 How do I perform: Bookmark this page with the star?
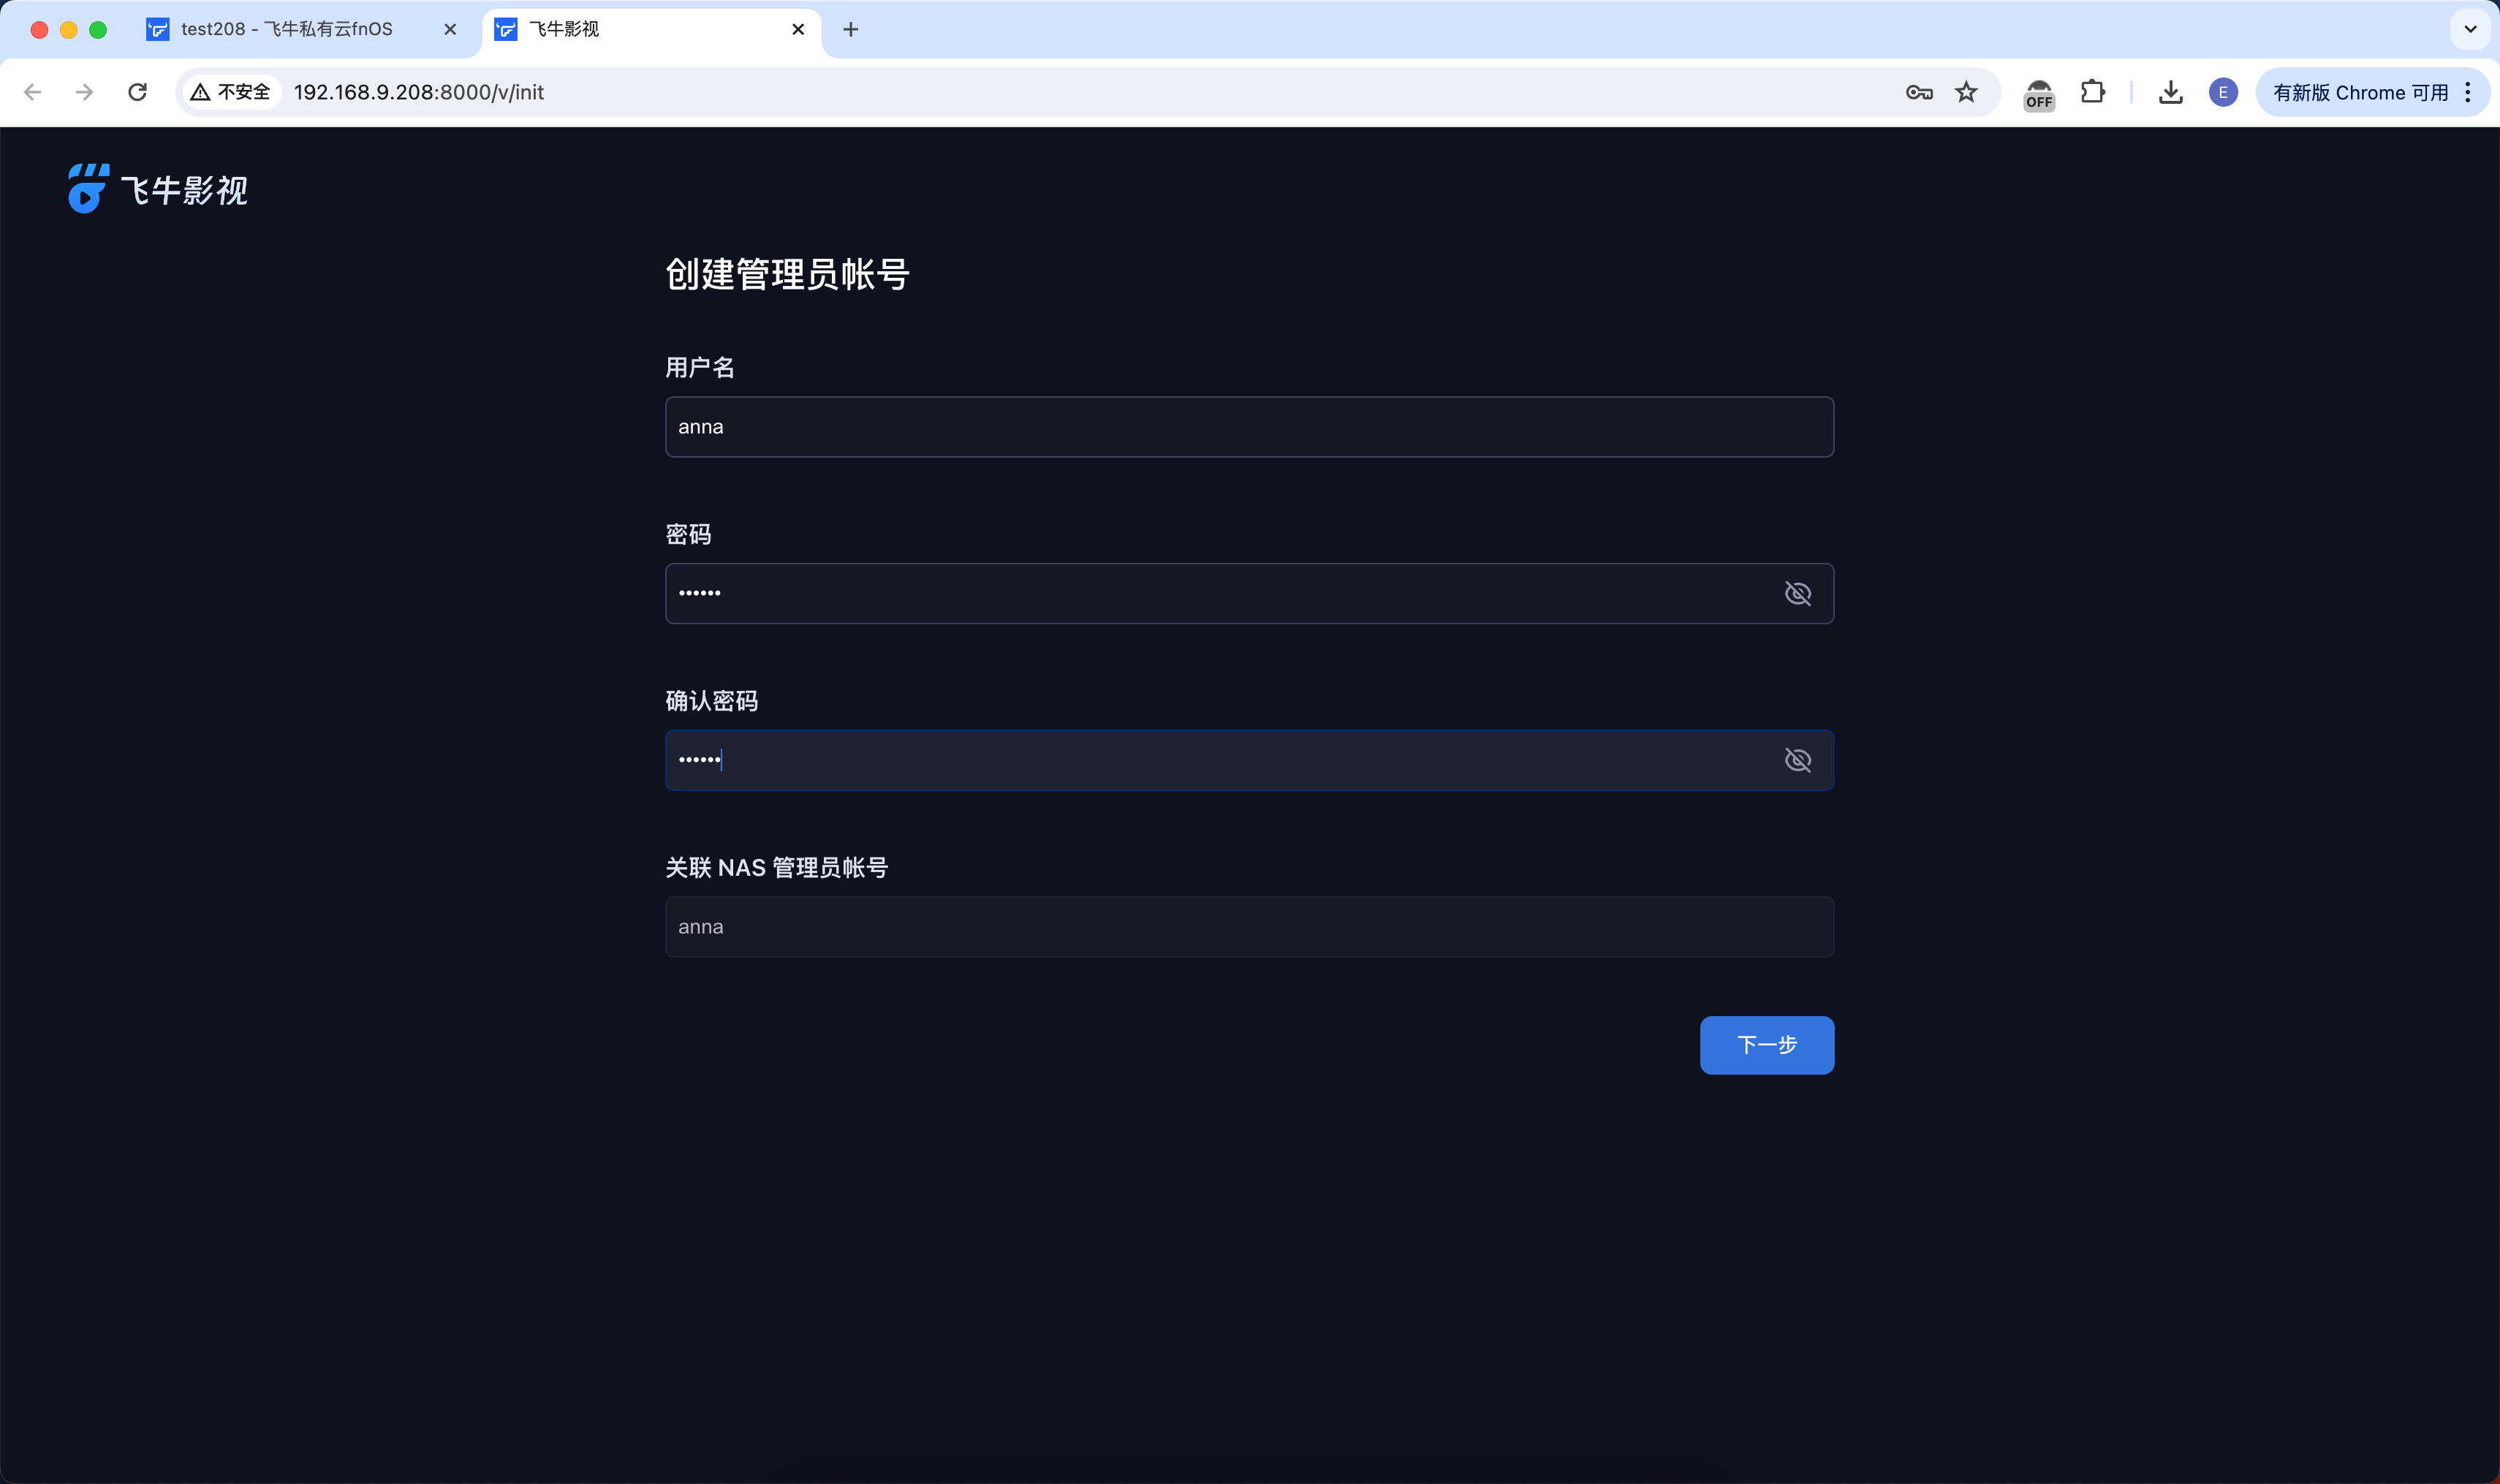click(1966, 92)
